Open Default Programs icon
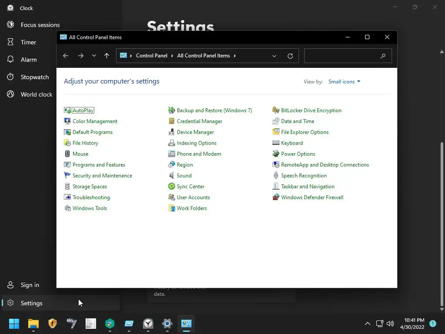Screen dimensions: 445x334 67,132
